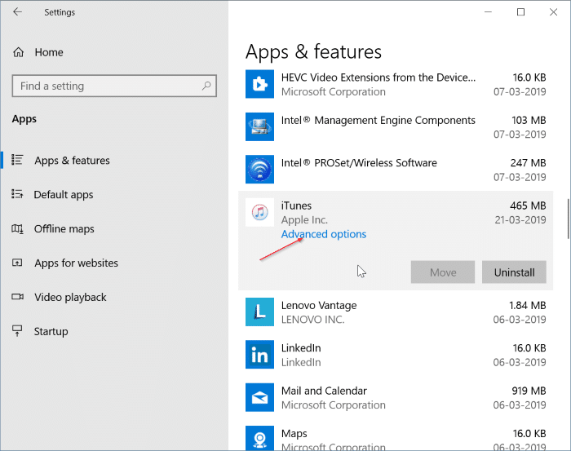Open the Video playback page
This screenshot has width=571, height=451.
tap(70, 298)
